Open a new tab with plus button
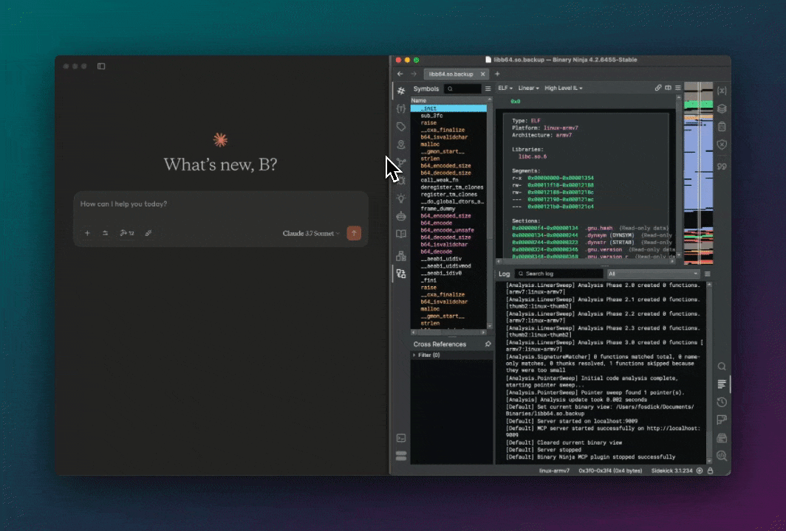The image size is (786, 531). [497, 74]
